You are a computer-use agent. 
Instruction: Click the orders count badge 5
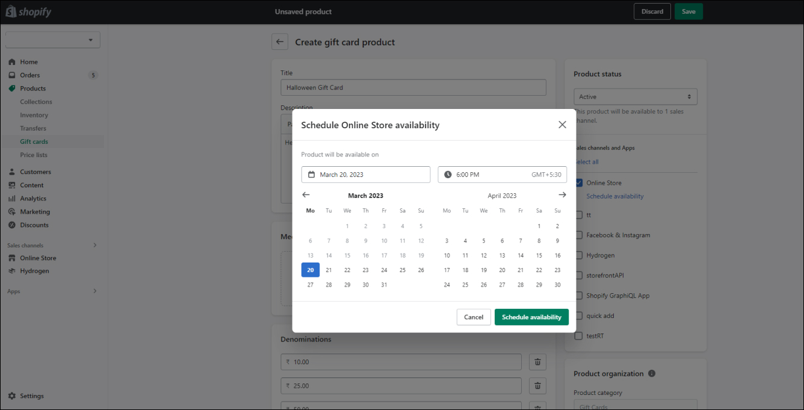point(93,75)
